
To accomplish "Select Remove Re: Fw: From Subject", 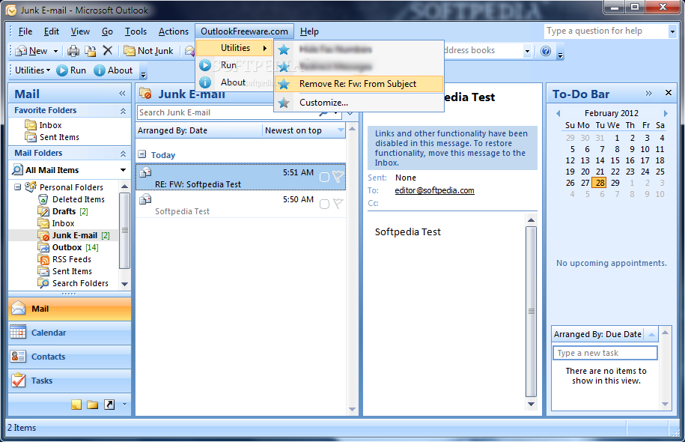I will (359, 84).
